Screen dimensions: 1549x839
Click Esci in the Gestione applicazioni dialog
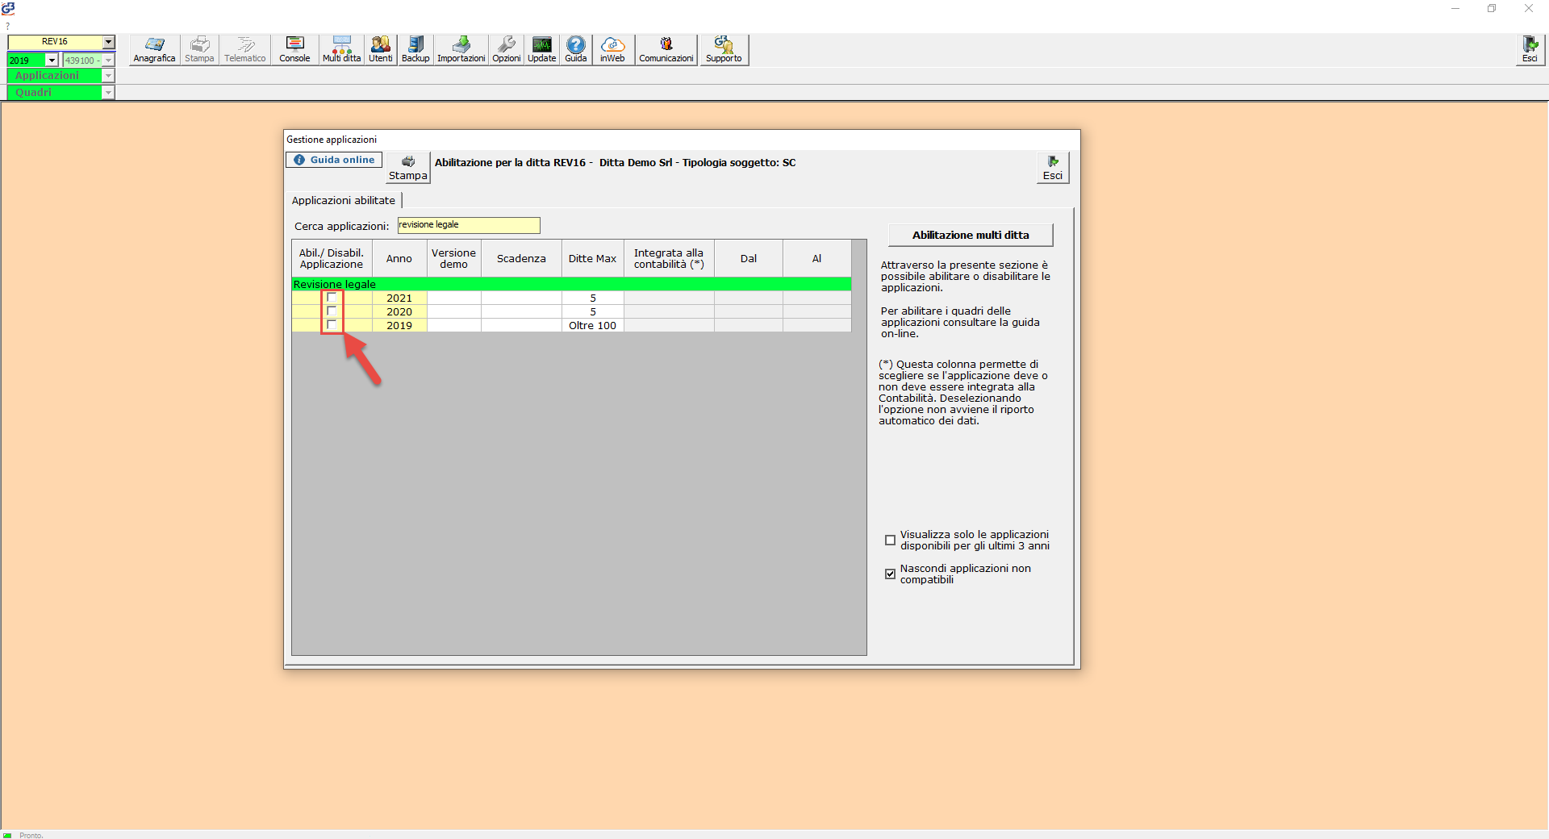pyautogui.click(x=1053, y=168)
